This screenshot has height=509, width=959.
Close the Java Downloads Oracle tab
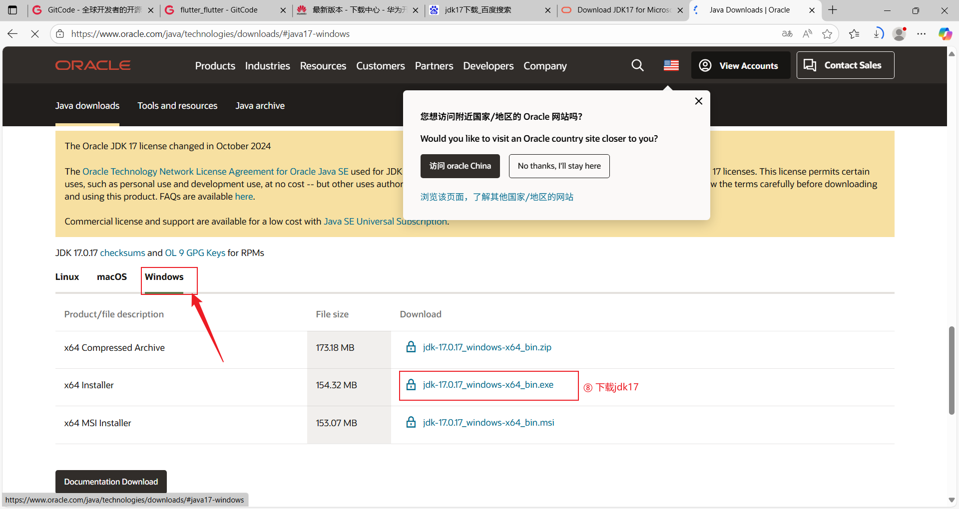point(812,10)
